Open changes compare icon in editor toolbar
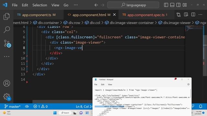This screenshot has width=207, height=116. 179,15
